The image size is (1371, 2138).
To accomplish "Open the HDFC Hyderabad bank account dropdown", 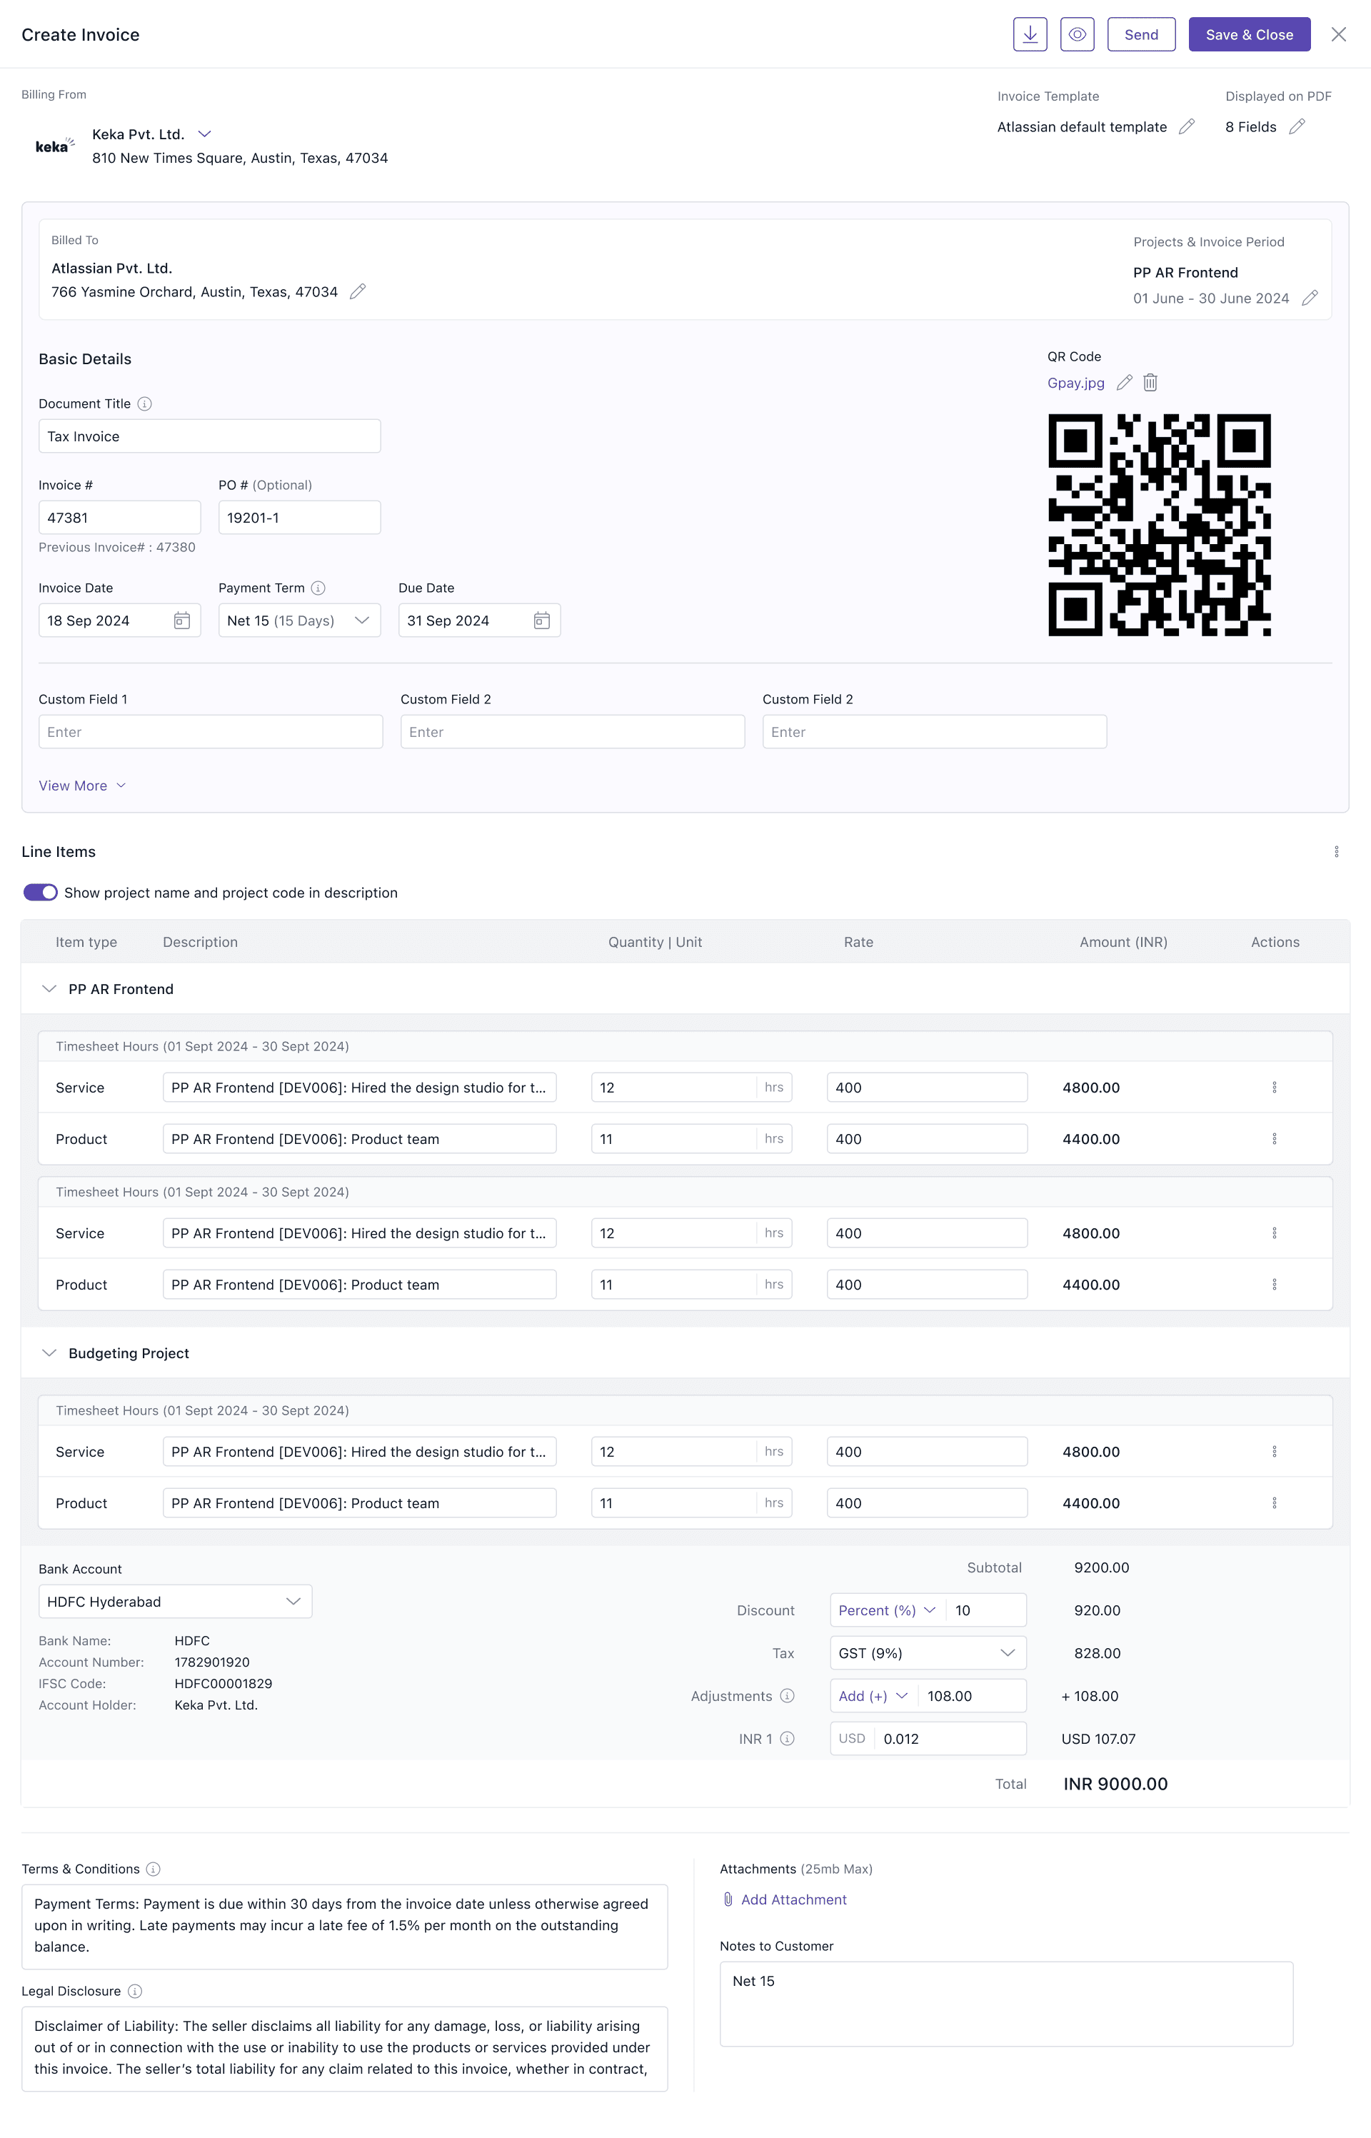I will click(x=176, y=1601).
